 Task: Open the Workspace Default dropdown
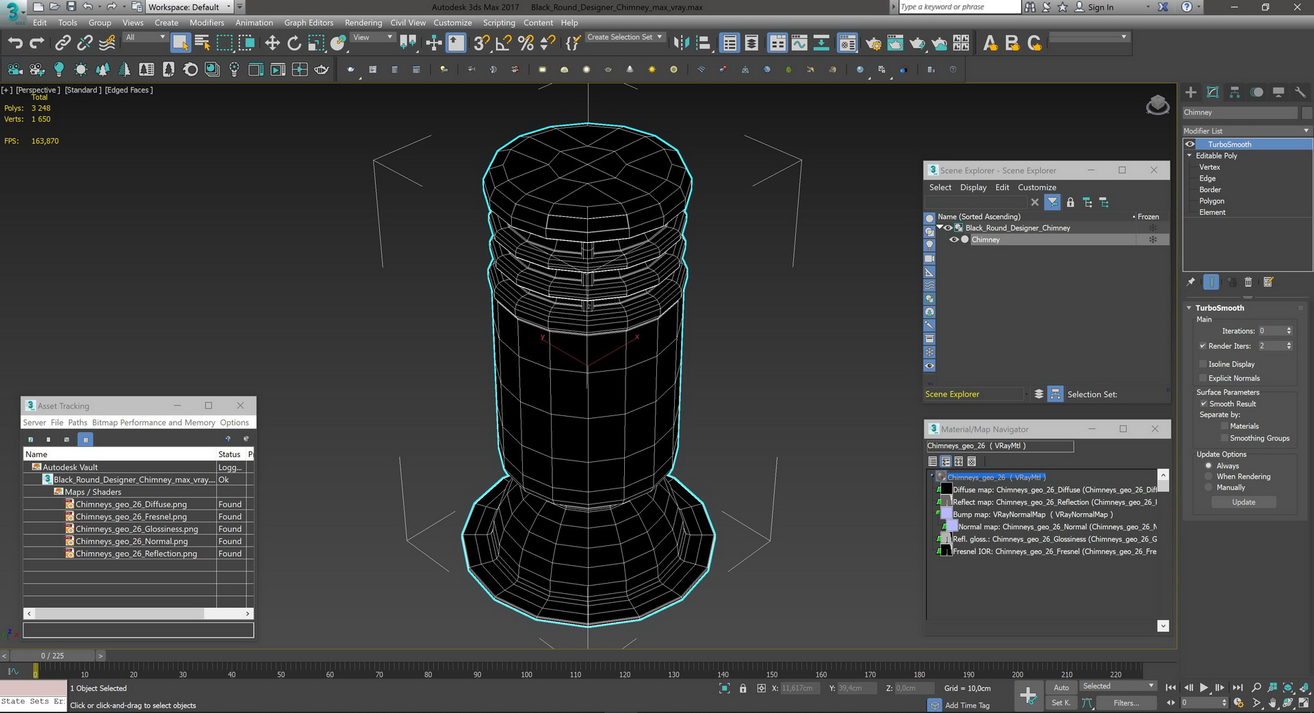pyautogui.click(x=190, y=7)
